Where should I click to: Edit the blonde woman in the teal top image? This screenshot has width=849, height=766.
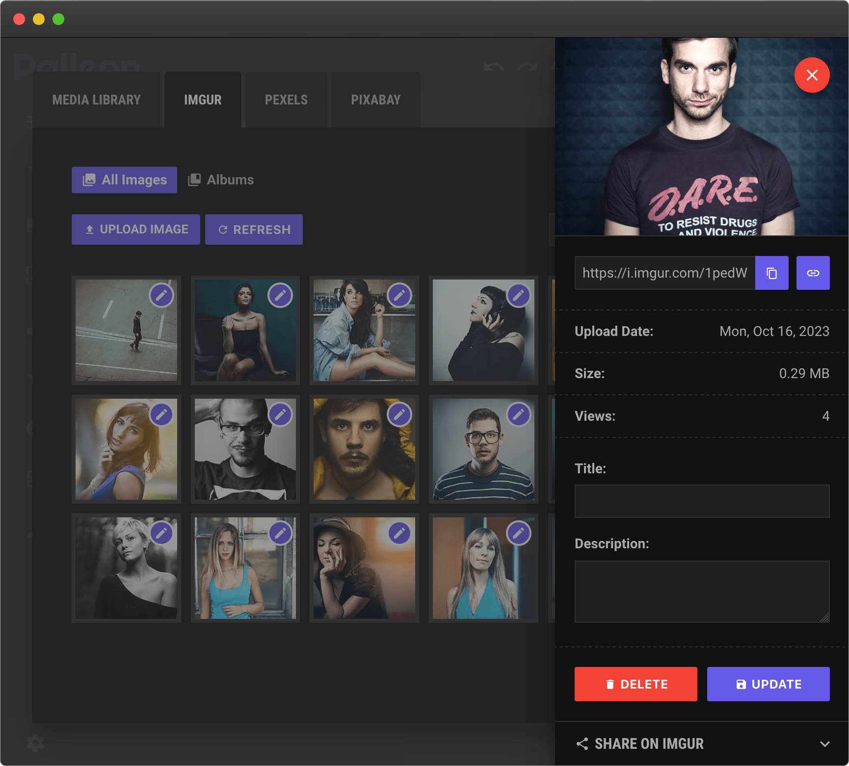tap(519, 533)
